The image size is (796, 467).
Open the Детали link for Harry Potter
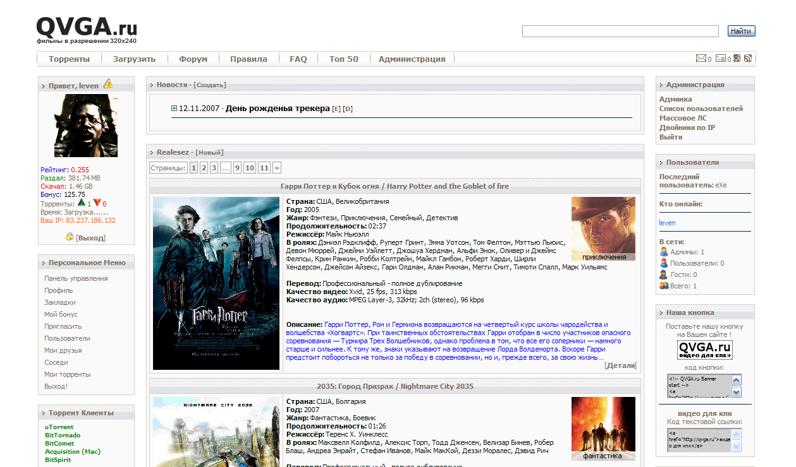620,365
